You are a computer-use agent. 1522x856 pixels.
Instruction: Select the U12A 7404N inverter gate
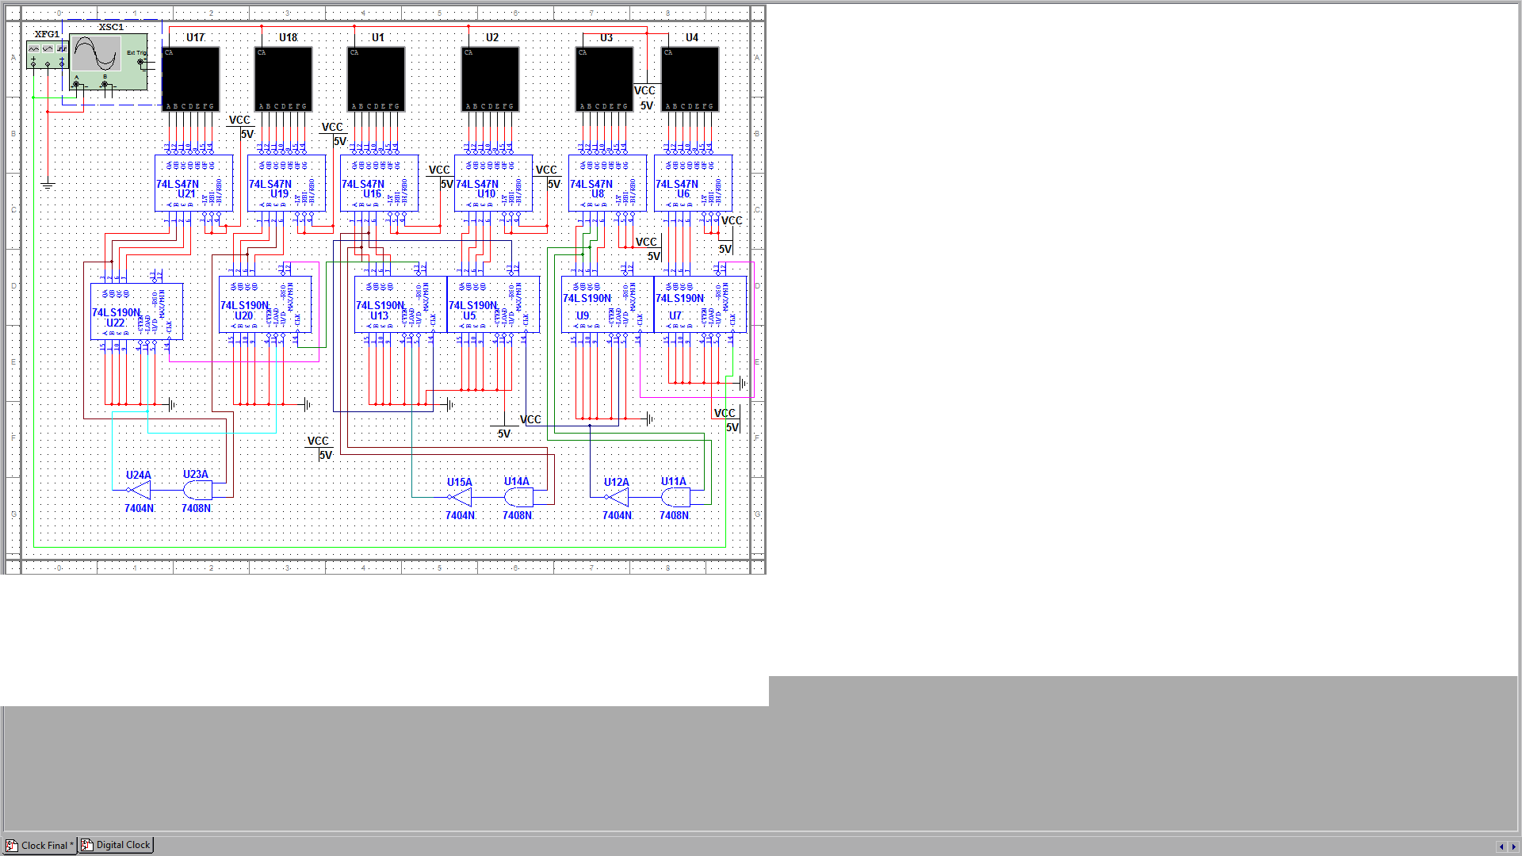(x=618, y=497)
